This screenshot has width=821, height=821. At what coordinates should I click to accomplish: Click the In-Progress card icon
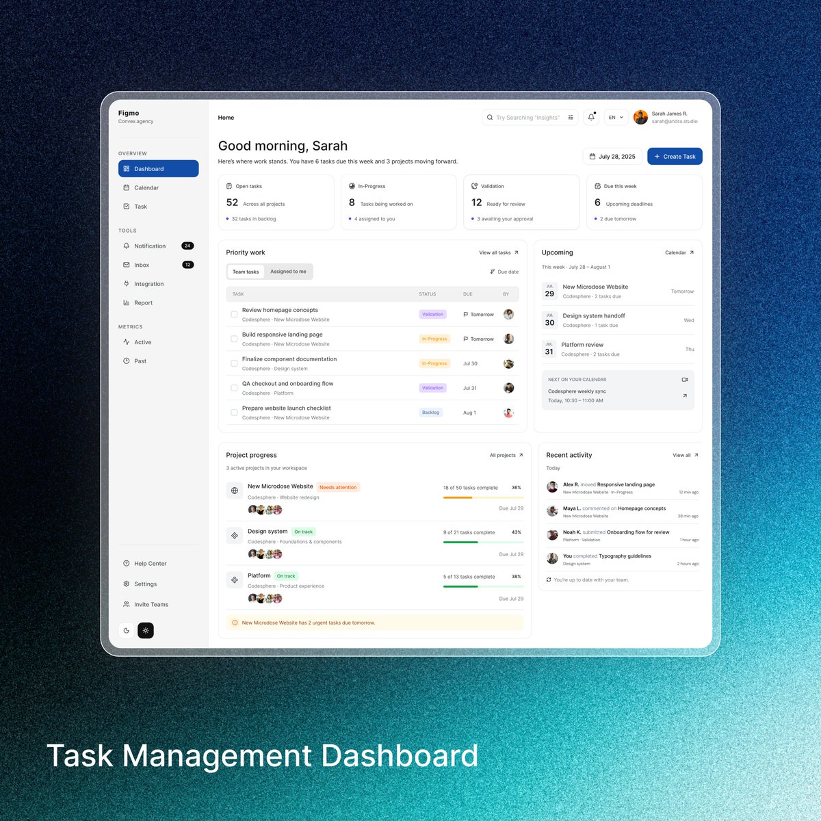352,186
